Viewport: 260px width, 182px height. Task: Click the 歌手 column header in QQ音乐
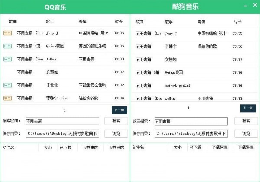[x=50, y=21]
